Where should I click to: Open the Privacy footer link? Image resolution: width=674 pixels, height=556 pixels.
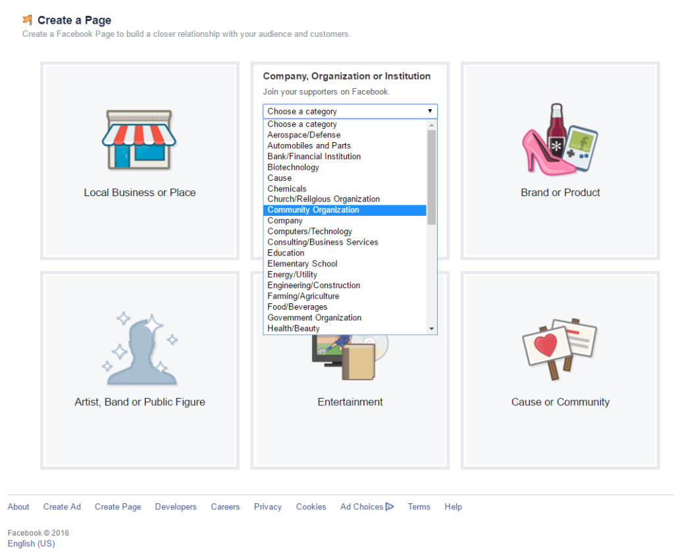(267, 507)
